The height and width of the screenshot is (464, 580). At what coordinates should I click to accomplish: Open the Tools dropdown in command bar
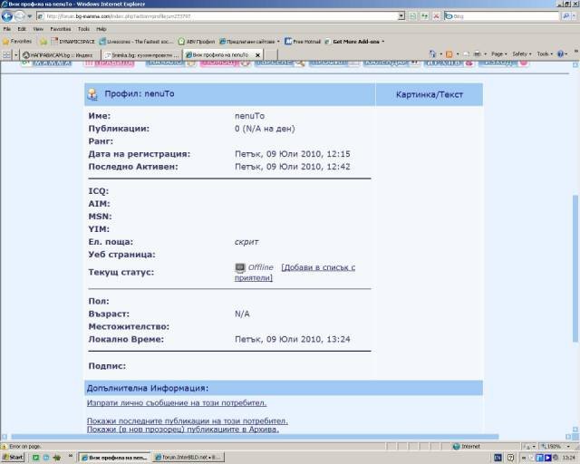[x=546, y=54]
